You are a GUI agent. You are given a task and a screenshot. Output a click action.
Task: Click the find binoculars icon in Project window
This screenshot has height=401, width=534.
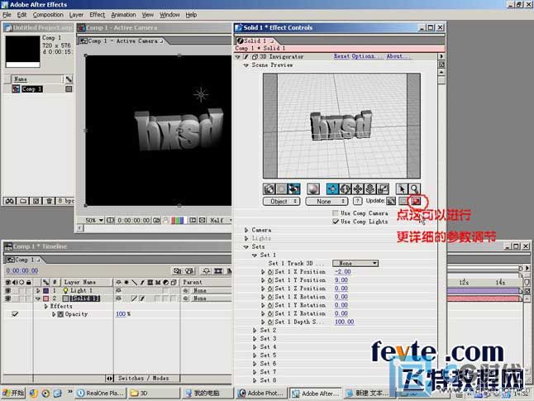point(10,201)
